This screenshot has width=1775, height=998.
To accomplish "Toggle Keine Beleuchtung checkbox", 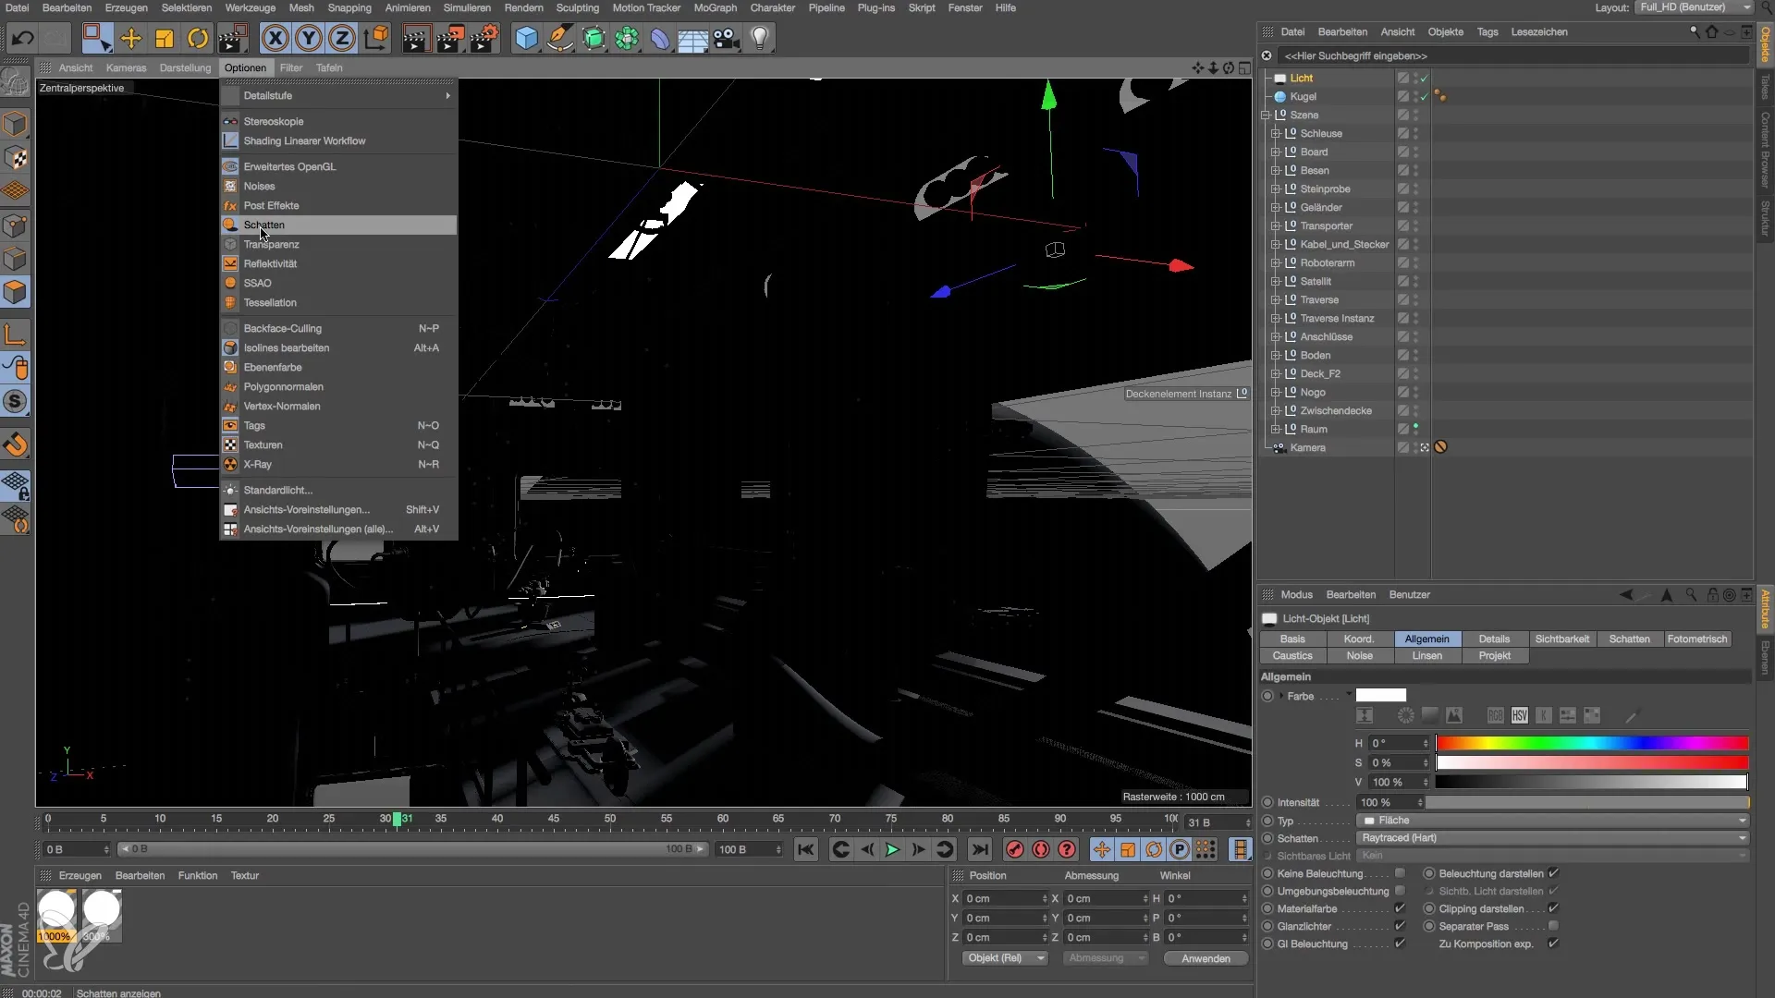I will pos(1400,873).
